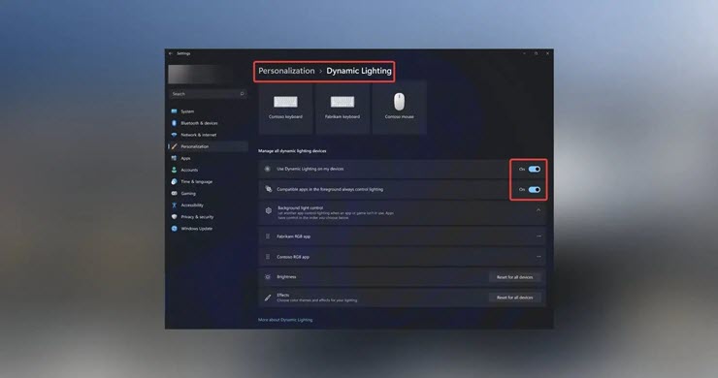Select the Fabrikam keyboard device card
The image size is (718, 378).
click(x=343, y=108)
